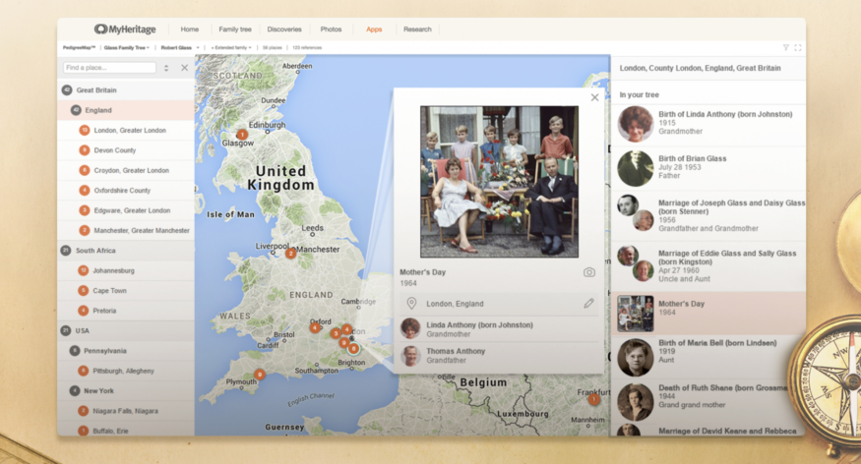Click New York count badge

click(x=75, y=390)
